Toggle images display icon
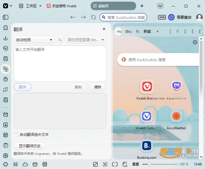Image resolution: width=205 pixels, height=169 pixels. pos(115,164)
